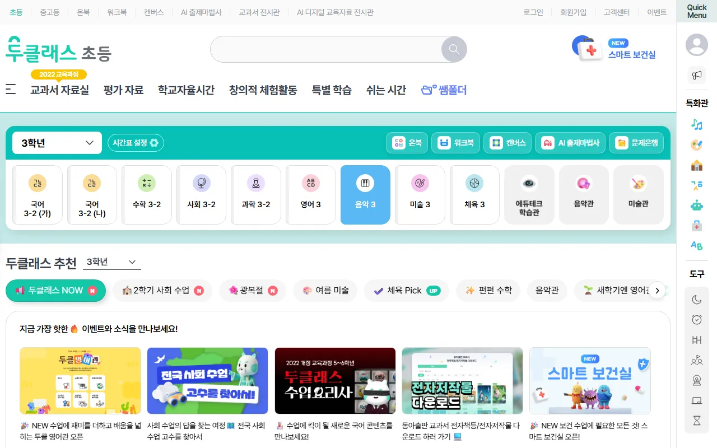Open the 전국 사회 수업 고수를 찾아서 thumbnail
The image size is (717, 448).
pyautogui.click(x=207, y=381)
